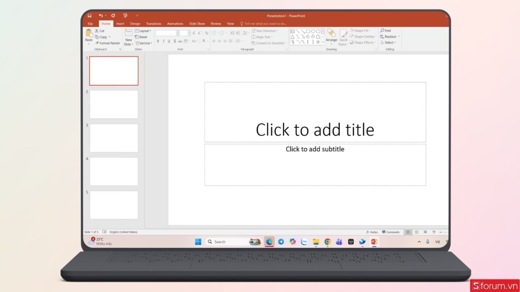Toggle italic formatting
The width and height of the screenshot is (520, 292).
tap(163, 42)
